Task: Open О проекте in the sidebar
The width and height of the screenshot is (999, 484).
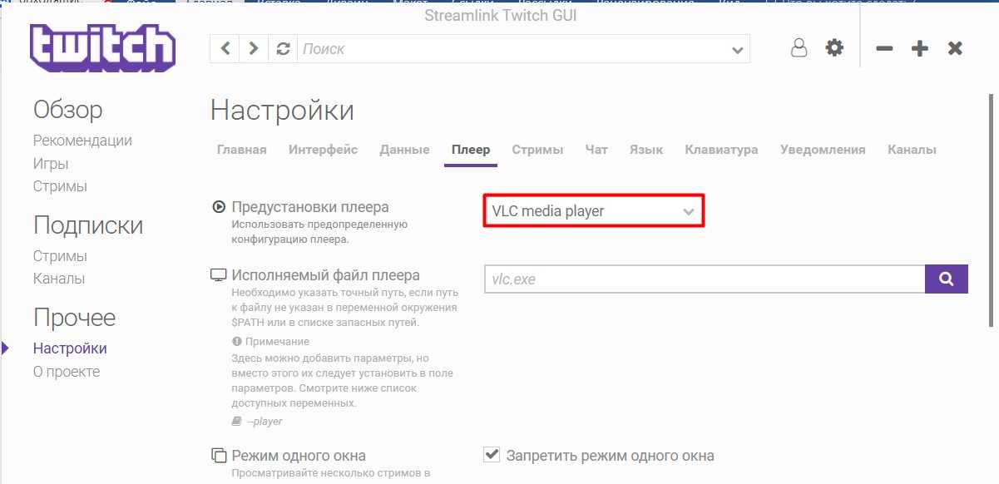Action: point(67,372)
